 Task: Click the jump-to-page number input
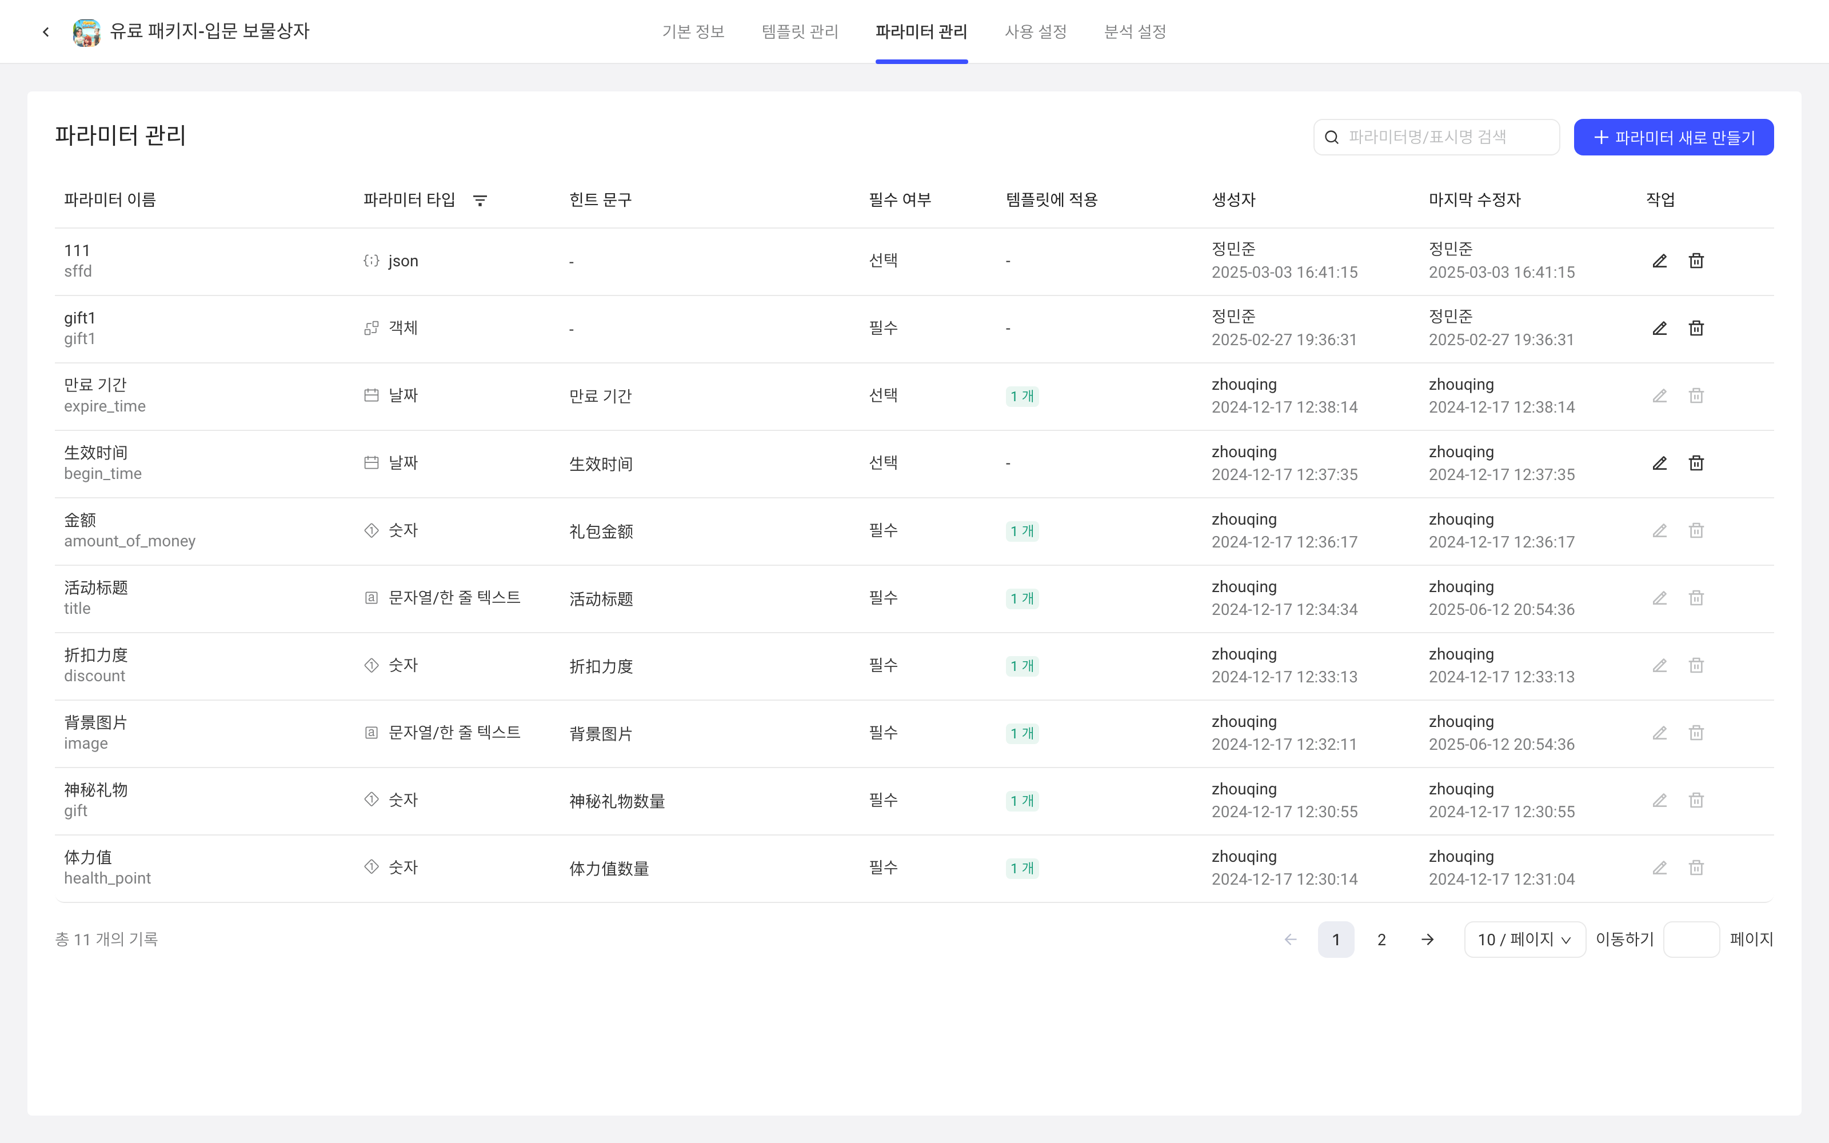(1691, 940)
